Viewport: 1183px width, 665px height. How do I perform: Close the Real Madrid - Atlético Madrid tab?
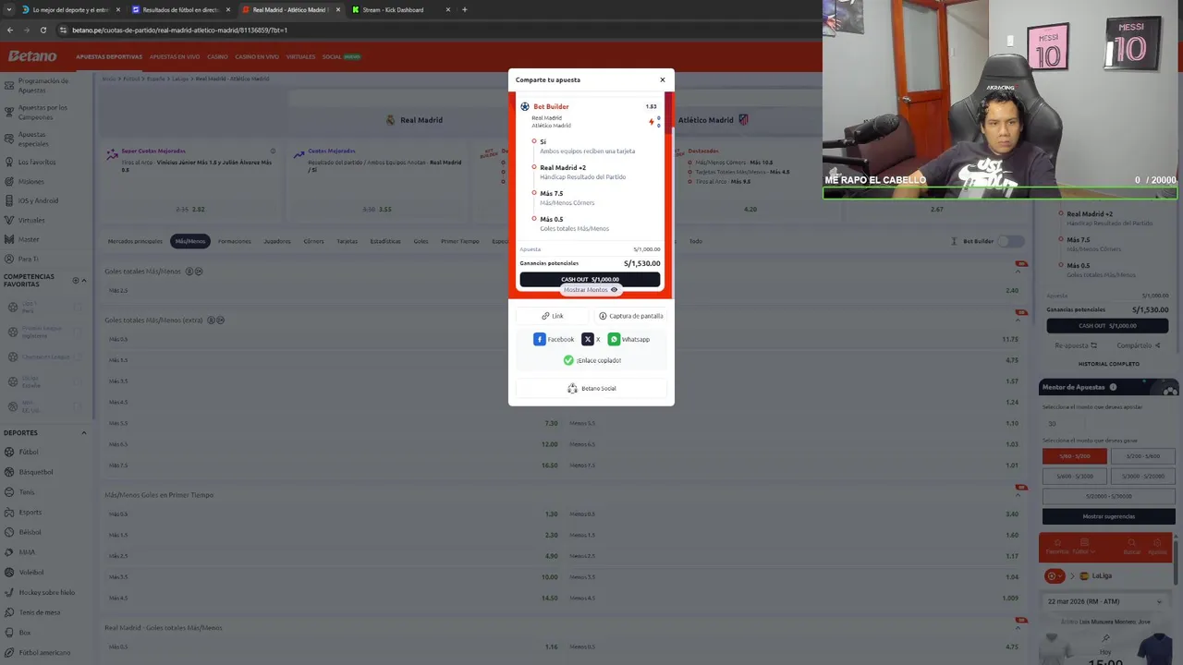point(338,9)
